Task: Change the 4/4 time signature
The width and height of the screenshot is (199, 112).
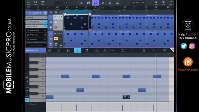Action: (142, 3)
